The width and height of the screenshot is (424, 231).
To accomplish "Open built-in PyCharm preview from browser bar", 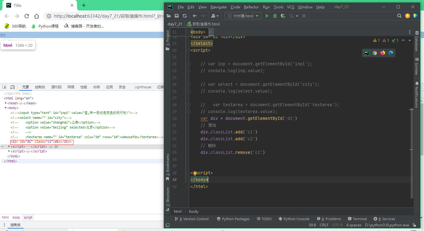I will [367, 53].
